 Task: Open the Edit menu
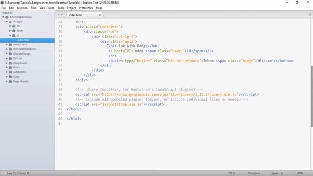pyautogui.click(x=11, y=8)
